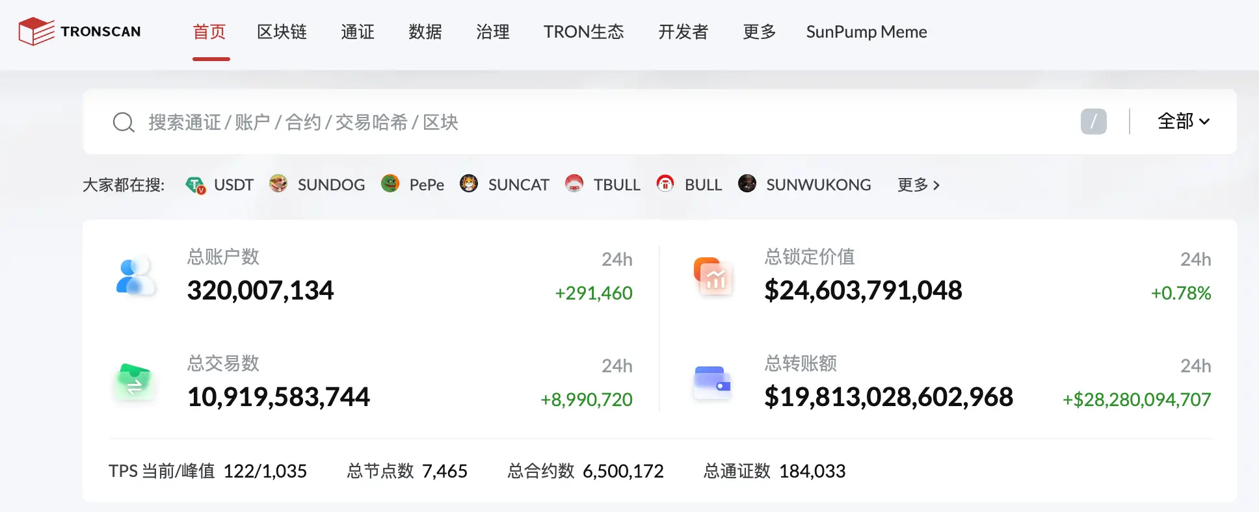Expand 更多 trending searches
Image resolution: width=1259 pixels, height=512 pixels.
(919, 185)
